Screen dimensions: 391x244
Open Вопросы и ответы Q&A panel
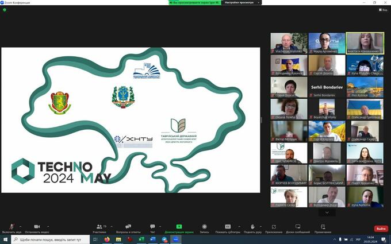point(128,228)
